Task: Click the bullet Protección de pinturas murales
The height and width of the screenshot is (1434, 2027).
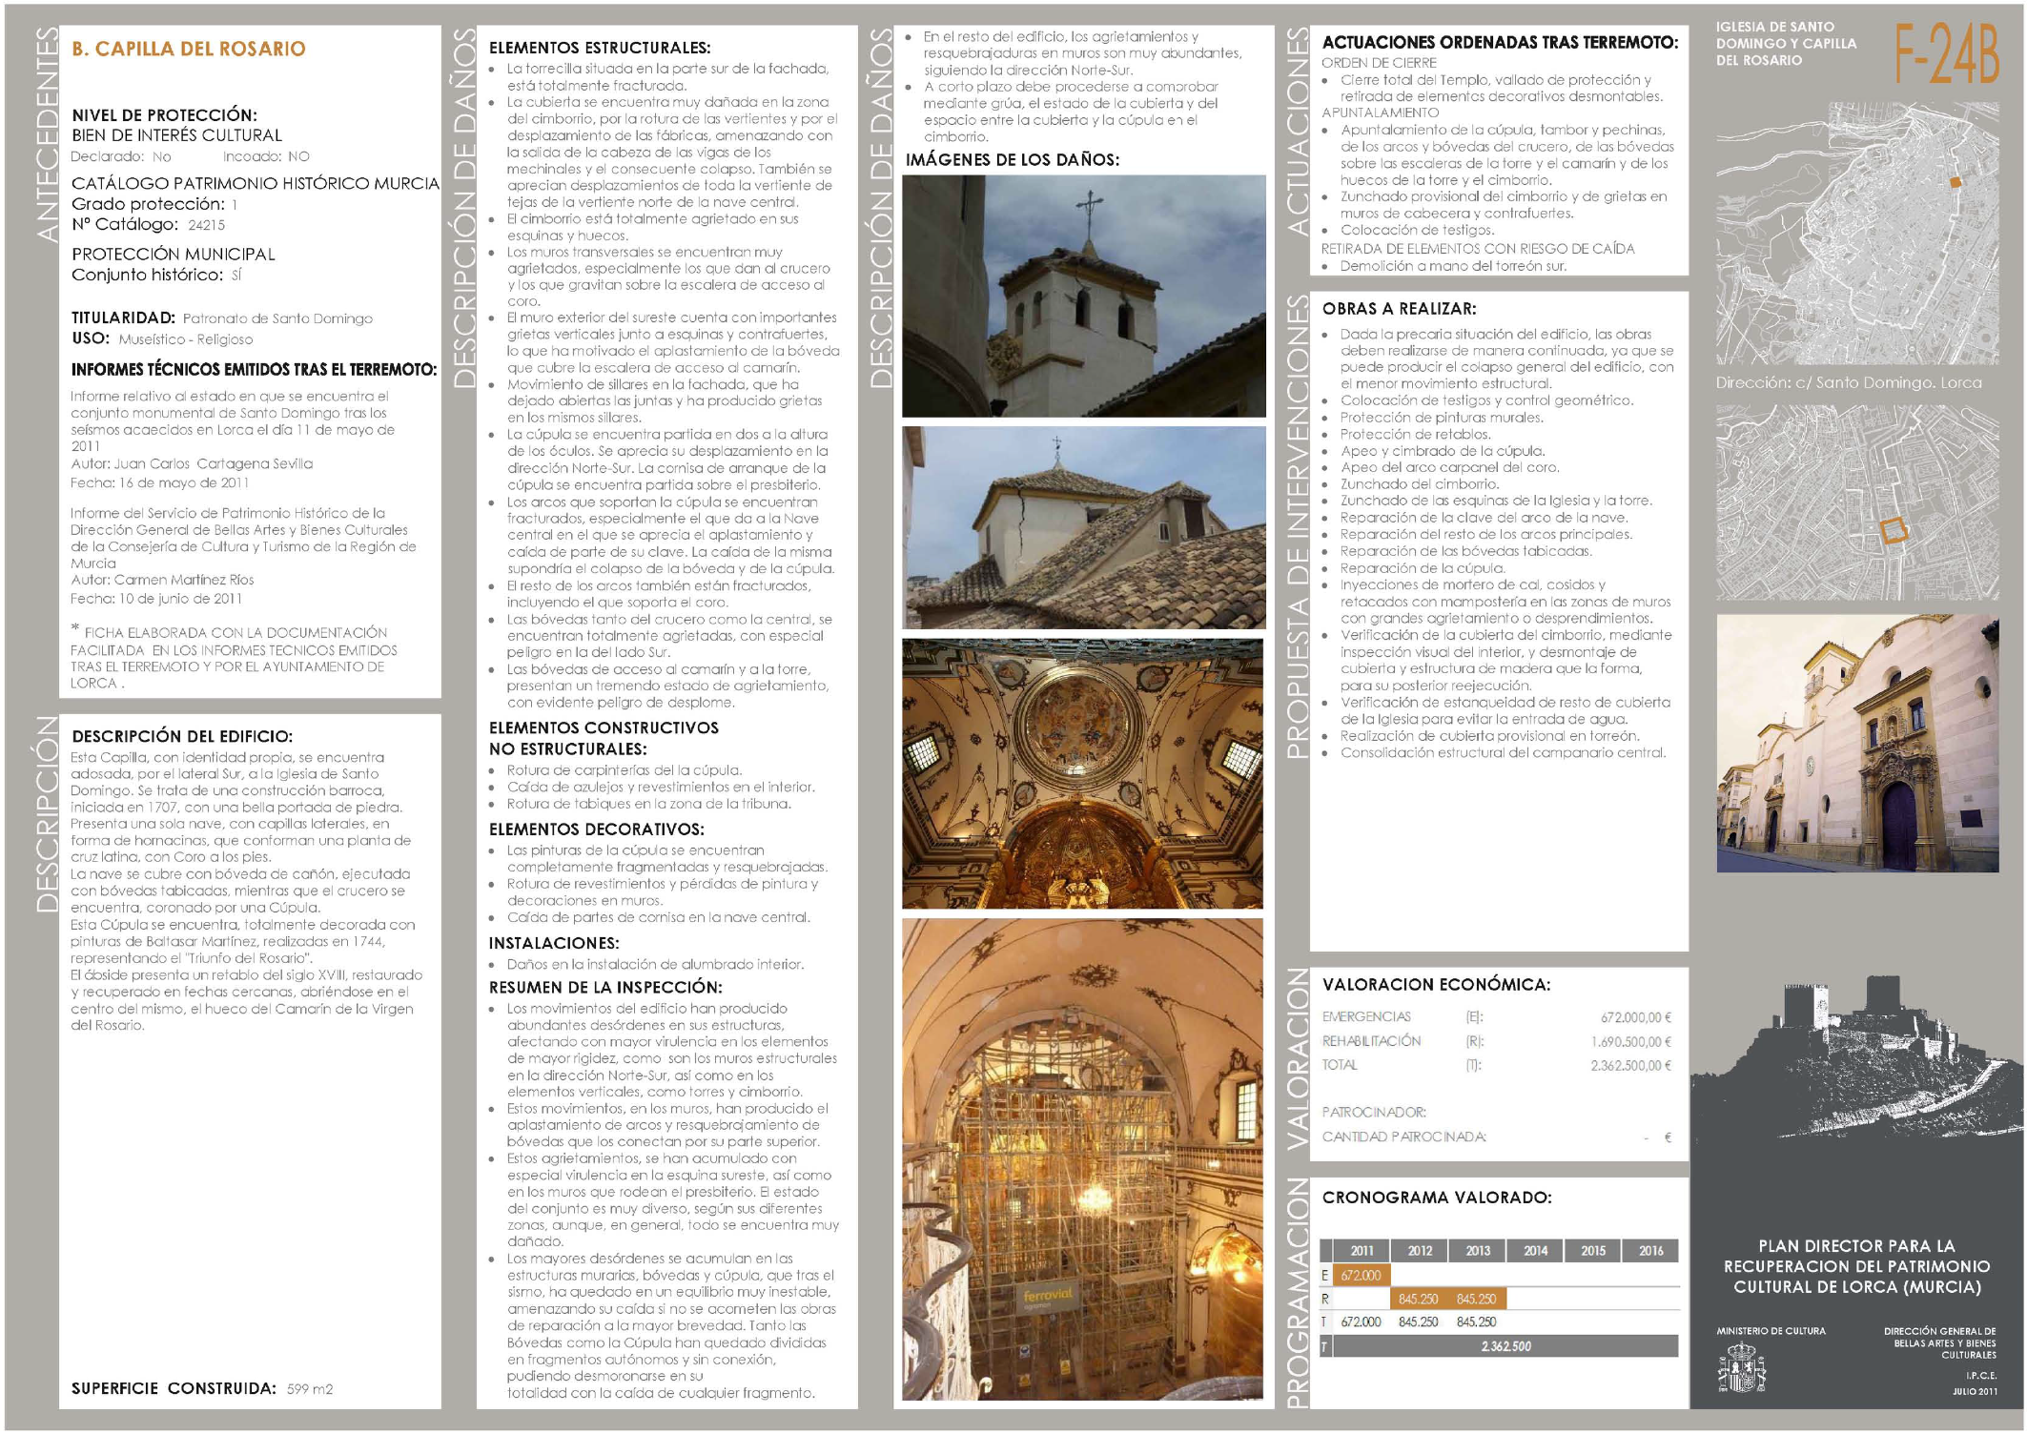Action: [x=1442, y=418]
